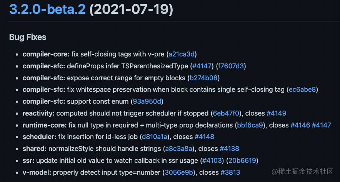Open commit a21ca3d for compiler-core fix
The height and width of the screenshot is (182, 340).
coord(182,54)
